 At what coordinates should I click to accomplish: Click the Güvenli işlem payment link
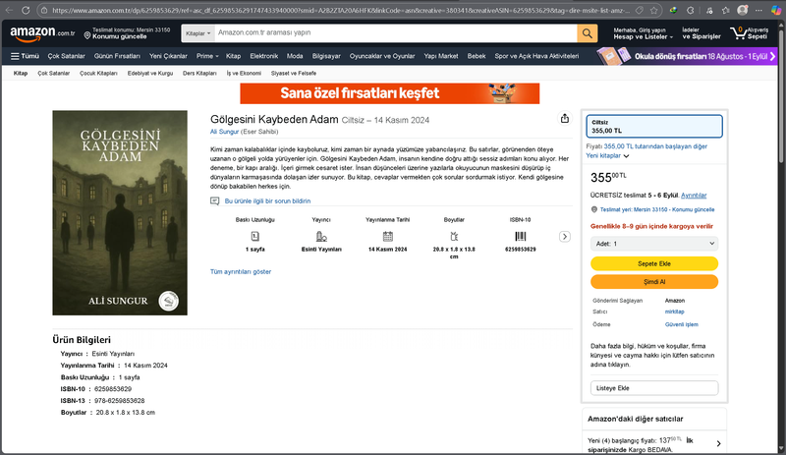pos(681,324)
